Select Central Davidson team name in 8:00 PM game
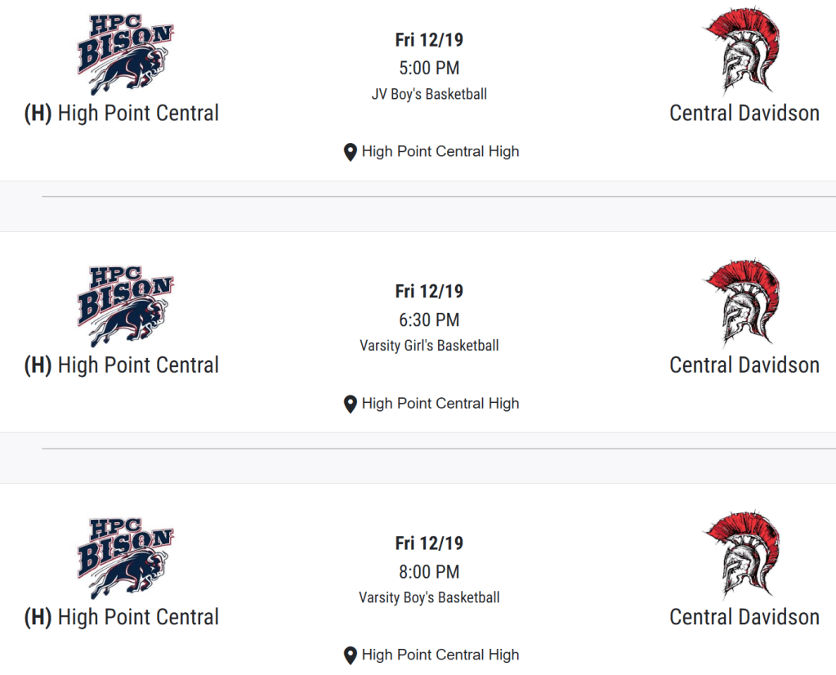The image size is (836, 675). tap(744, 616)
